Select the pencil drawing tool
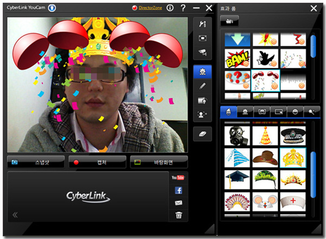Viewport: 326px width, 239px height. [x=202, y=86]
